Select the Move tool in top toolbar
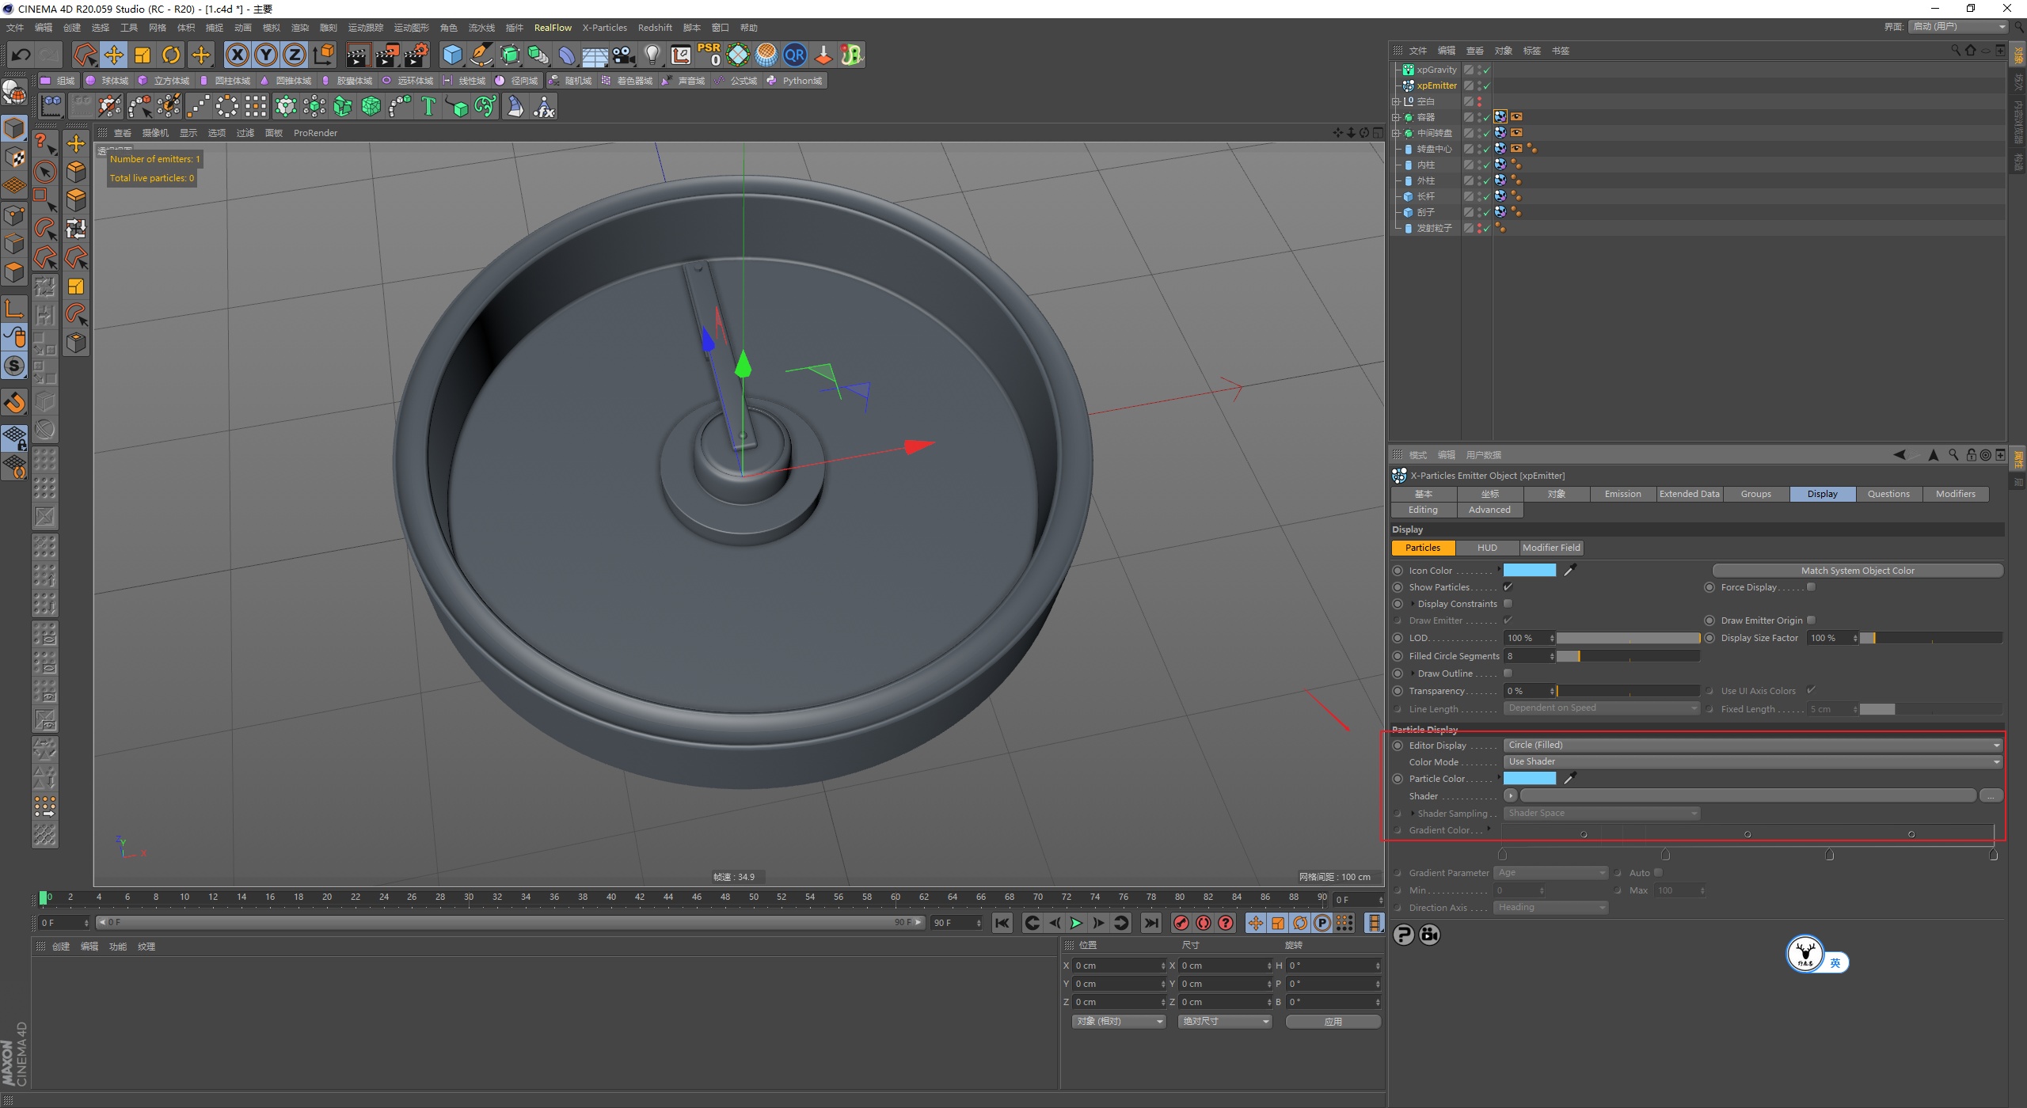Screen dimensions: 2027x1108 114,55
